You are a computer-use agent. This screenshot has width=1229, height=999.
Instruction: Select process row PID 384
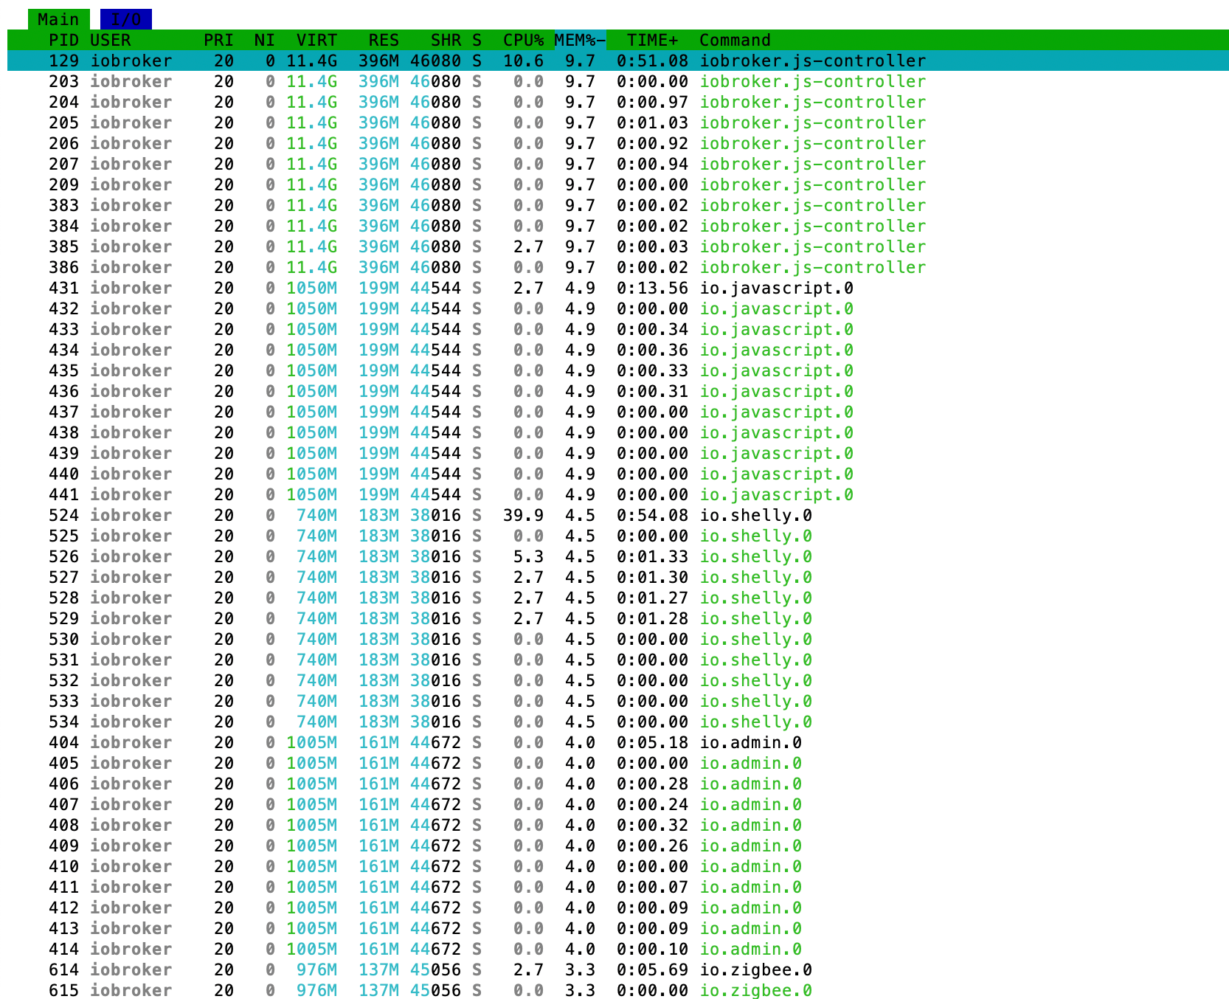618,226
